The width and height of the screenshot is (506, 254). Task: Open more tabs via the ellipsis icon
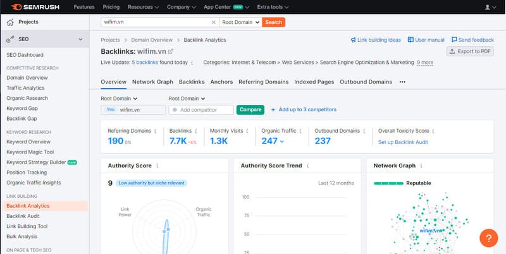coord(402,82)
